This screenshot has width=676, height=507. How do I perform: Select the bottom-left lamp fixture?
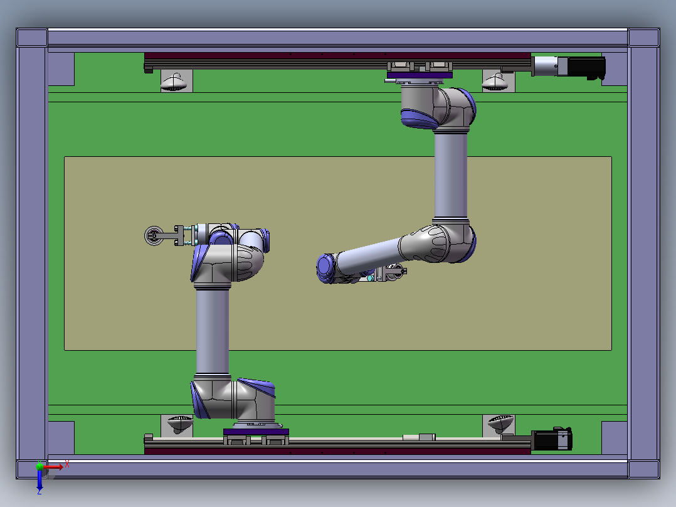180,424
